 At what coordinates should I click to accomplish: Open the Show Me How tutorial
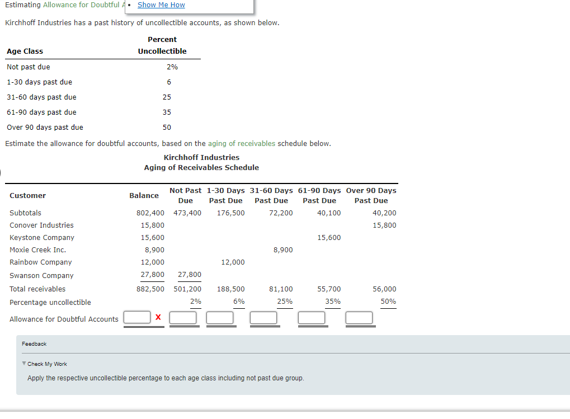161,5
